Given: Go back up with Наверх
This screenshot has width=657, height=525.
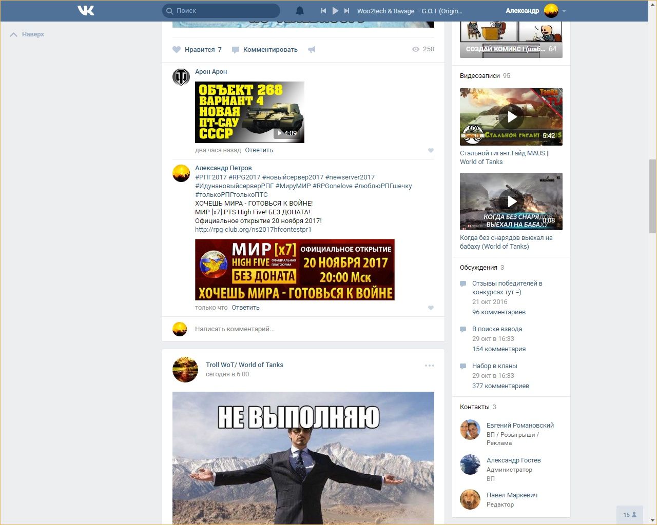Looking at the screenshot, I should [x=27, y=34].
